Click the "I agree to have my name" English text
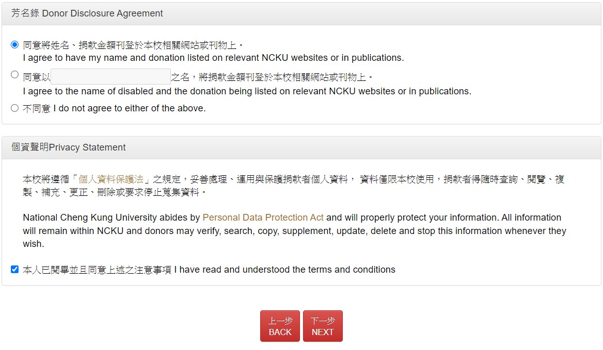 (x=213, y=58)
